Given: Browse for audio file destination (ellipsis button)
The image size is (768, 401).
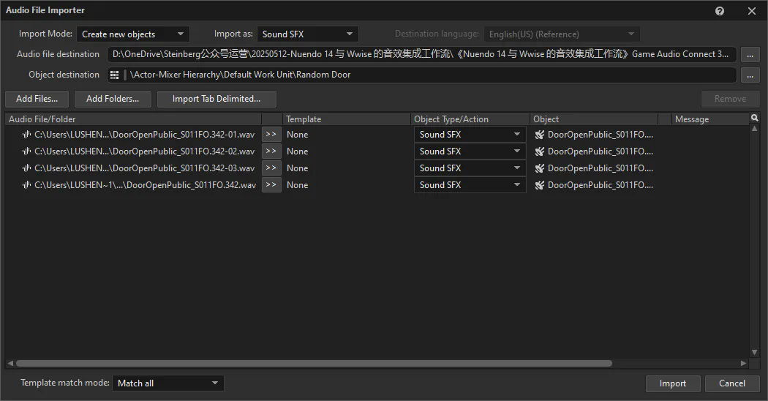Looking at the screenshot, I should tap(750, 54).
